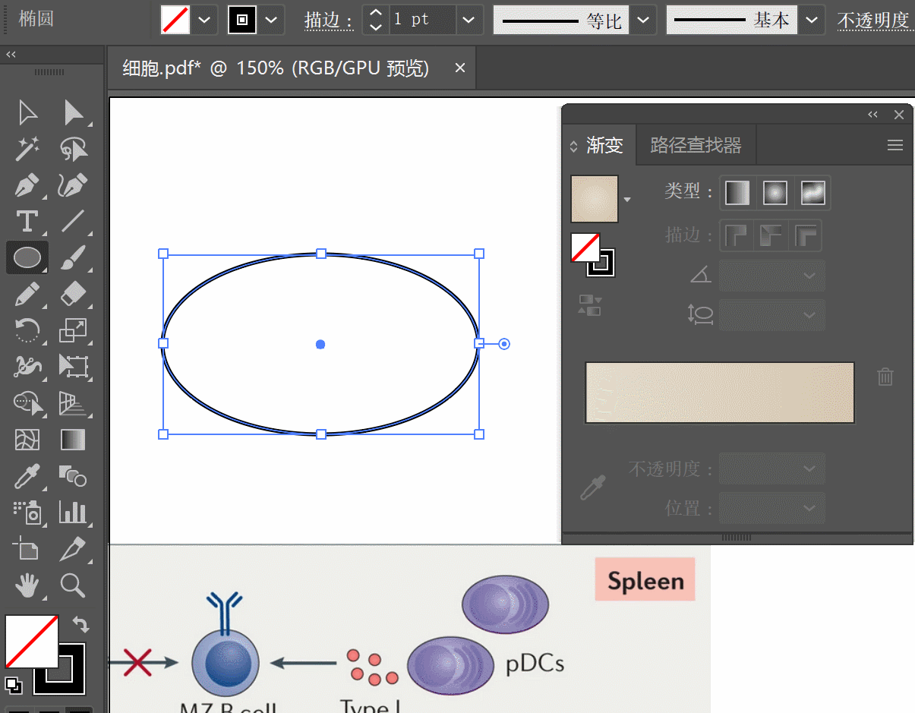
Task: Select the Zoom tool
Action: tap(74, 585)
